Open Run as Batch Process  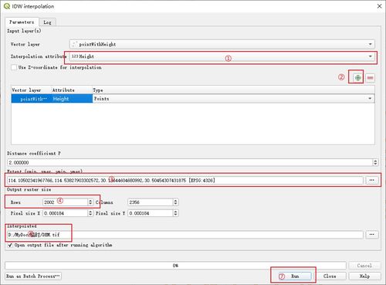tap(33, 277)
